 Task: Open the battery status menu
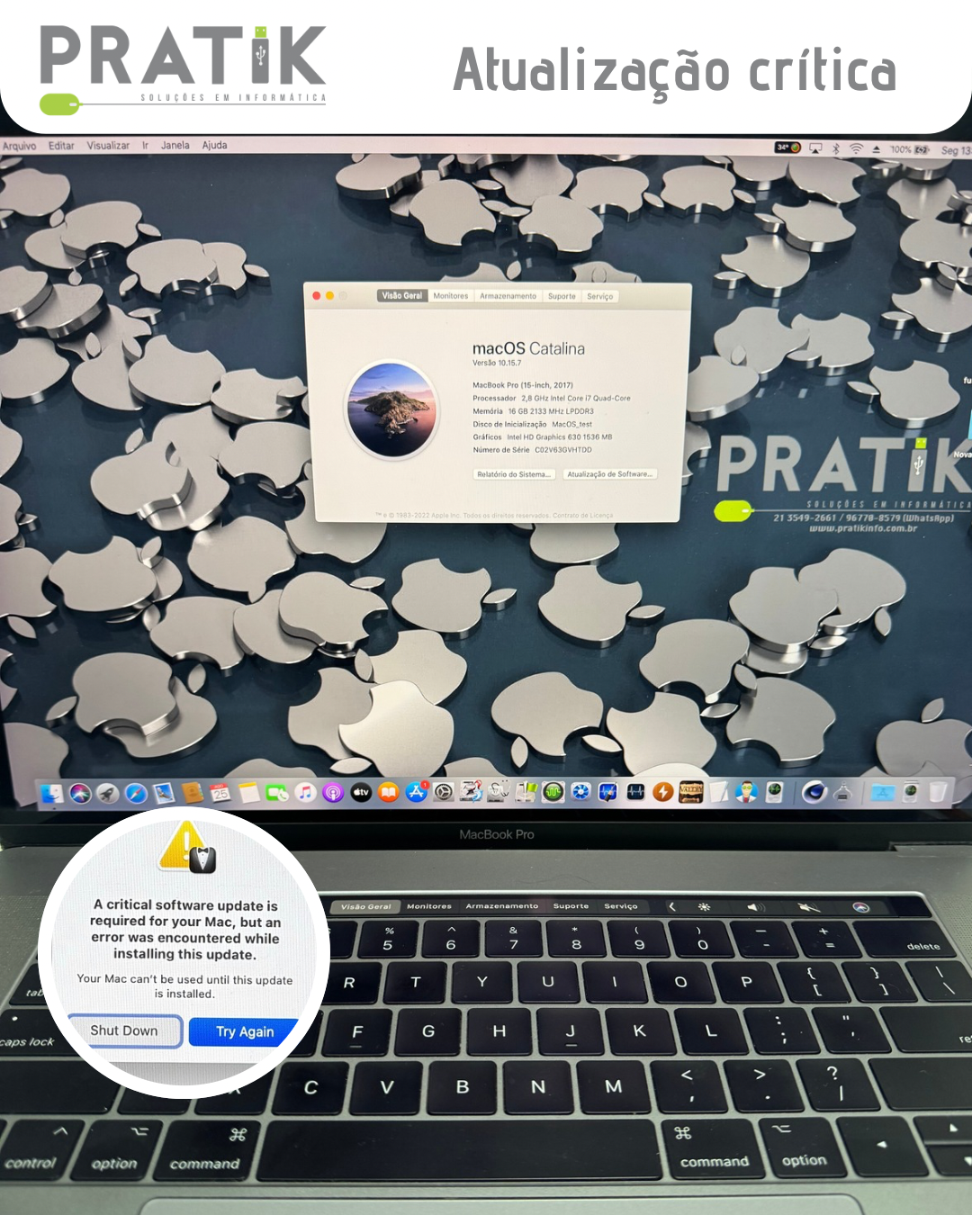922,149
